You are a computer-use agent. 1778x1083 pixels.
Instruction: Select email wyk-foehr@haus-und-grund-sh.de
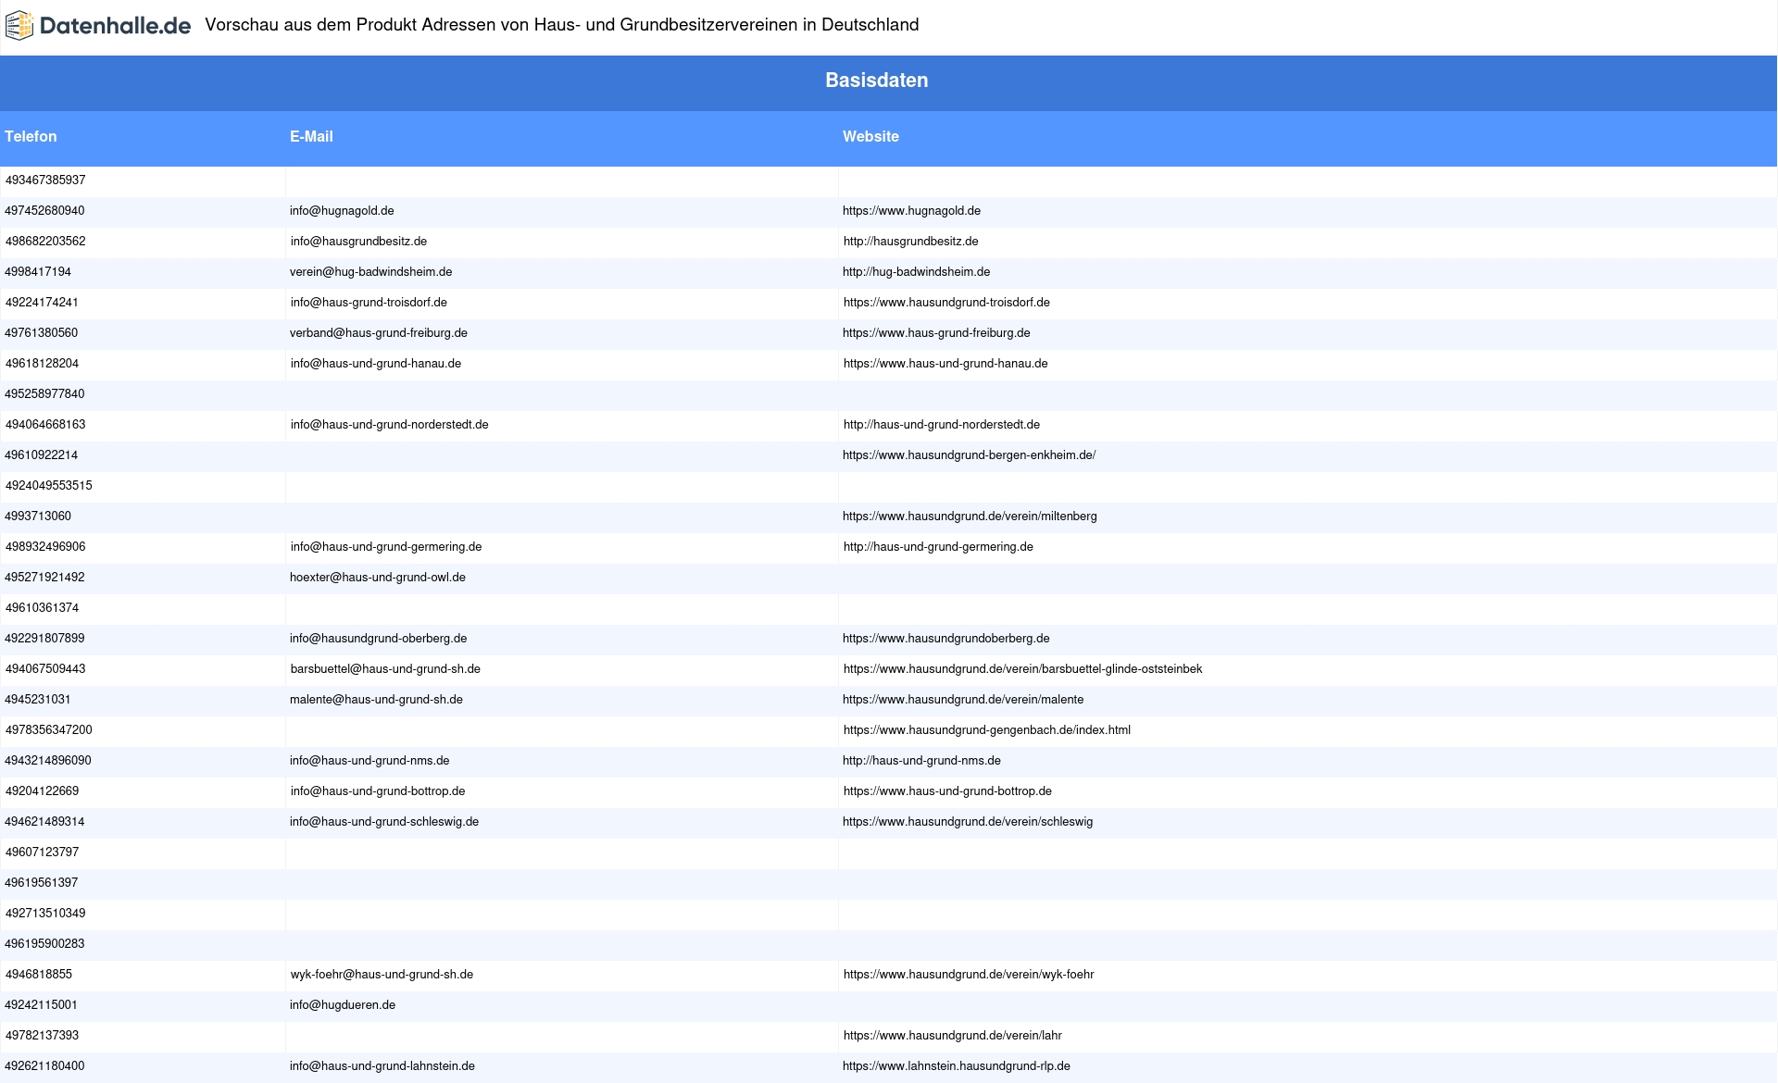[x=382, y=975]
